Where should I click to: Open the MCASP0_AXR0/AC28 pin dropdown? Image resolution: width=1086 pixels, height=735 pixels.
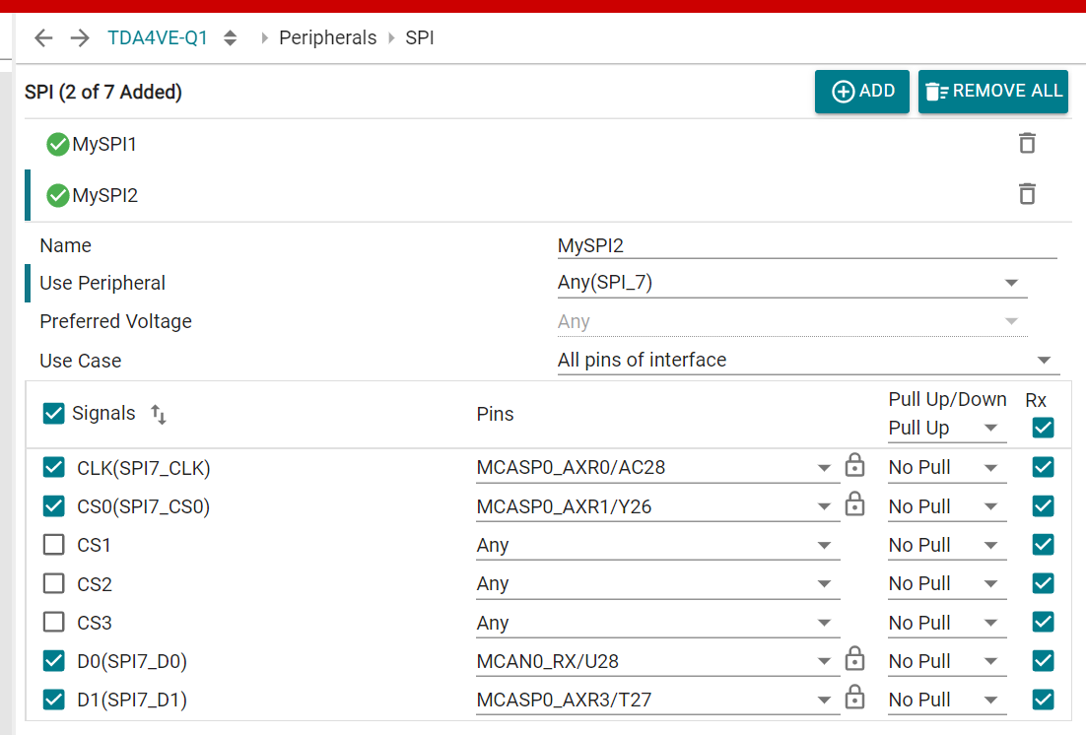[x=658, y=468]
